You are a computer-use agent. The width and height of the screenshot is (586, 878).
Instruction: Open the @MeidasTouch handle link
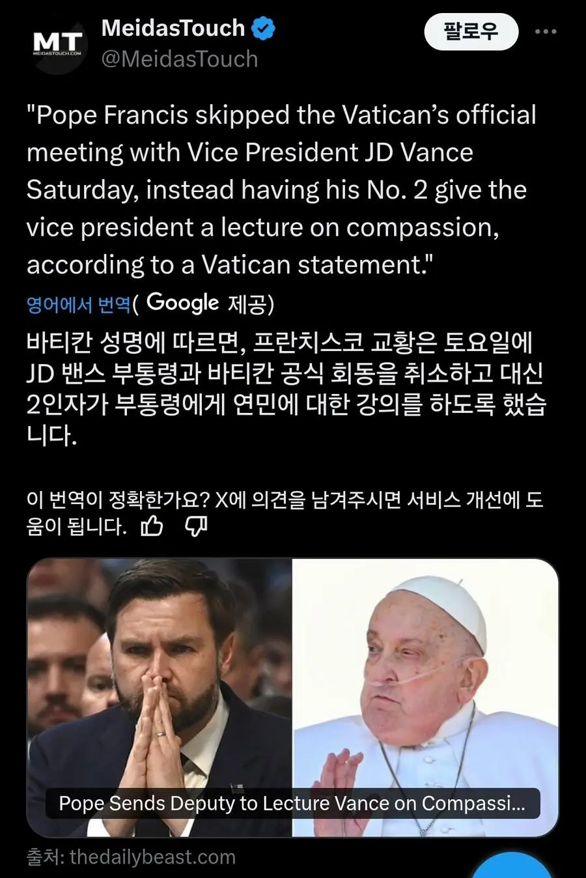[x=180, y=59]
